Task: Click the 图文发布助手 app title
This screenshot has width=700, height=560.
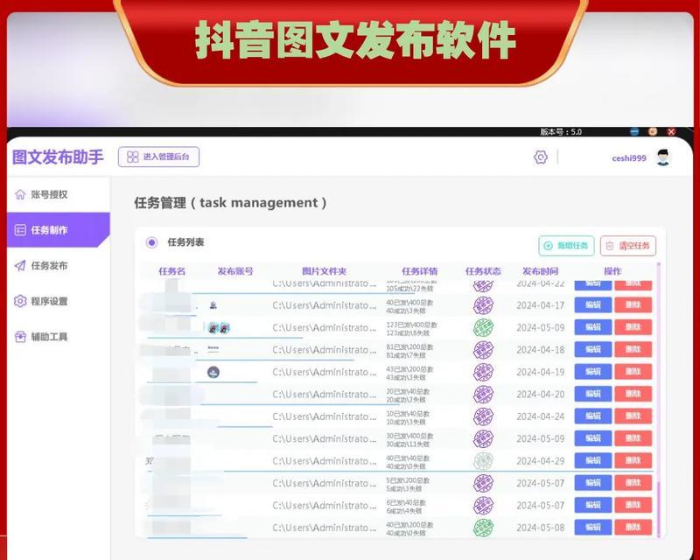Action: click(58, 157)
